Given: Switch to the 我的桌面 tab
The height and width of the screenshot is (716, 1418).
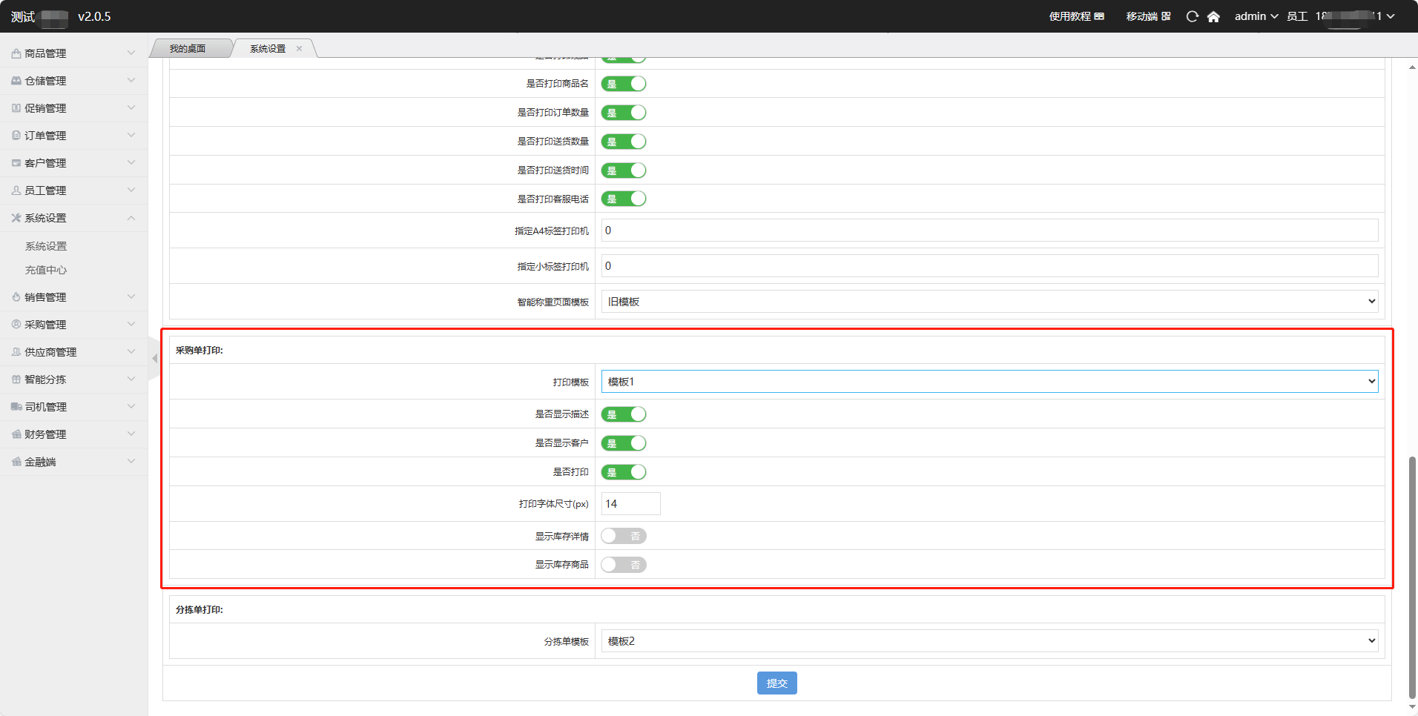Looking at the screenshot, I should point(188,49).
